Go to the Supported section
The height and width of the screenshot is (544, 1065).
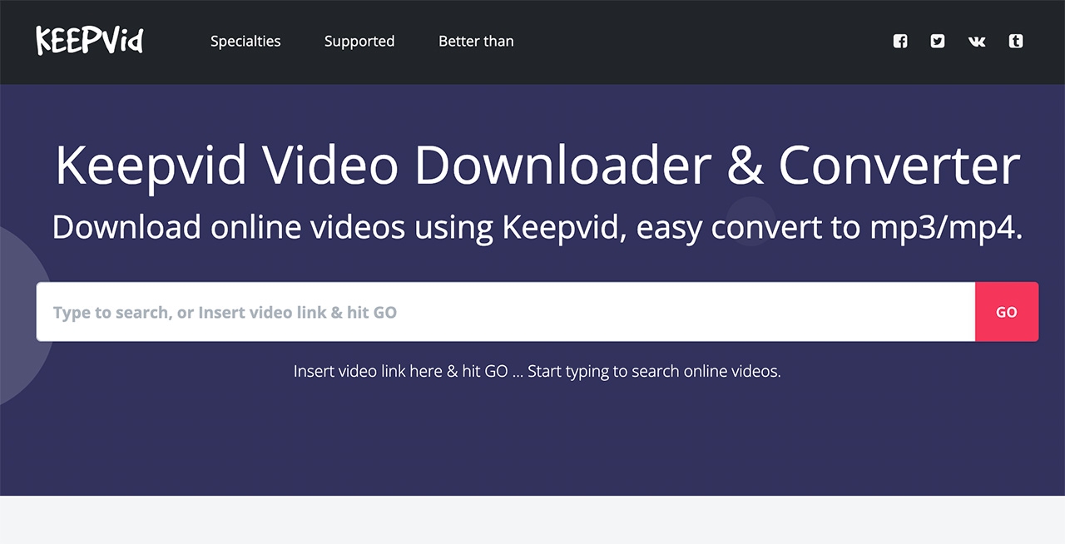click(x=359, y=41)
